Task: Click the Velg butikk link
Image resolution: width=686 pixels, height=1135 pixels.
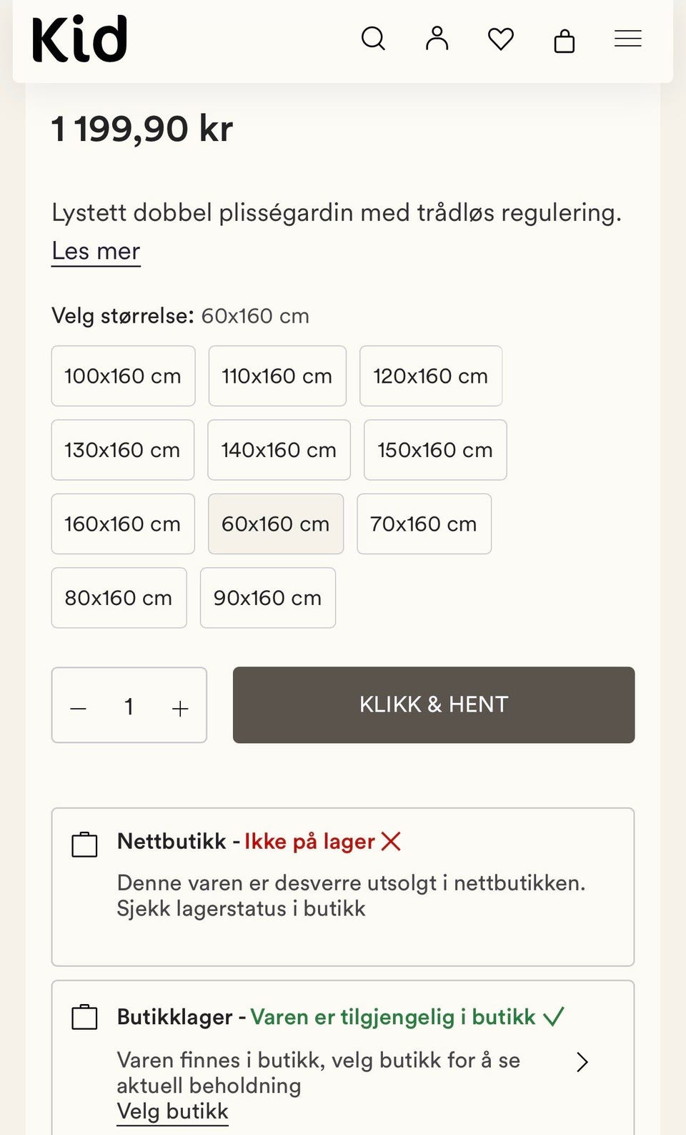Action: [x=172, y=1111]
